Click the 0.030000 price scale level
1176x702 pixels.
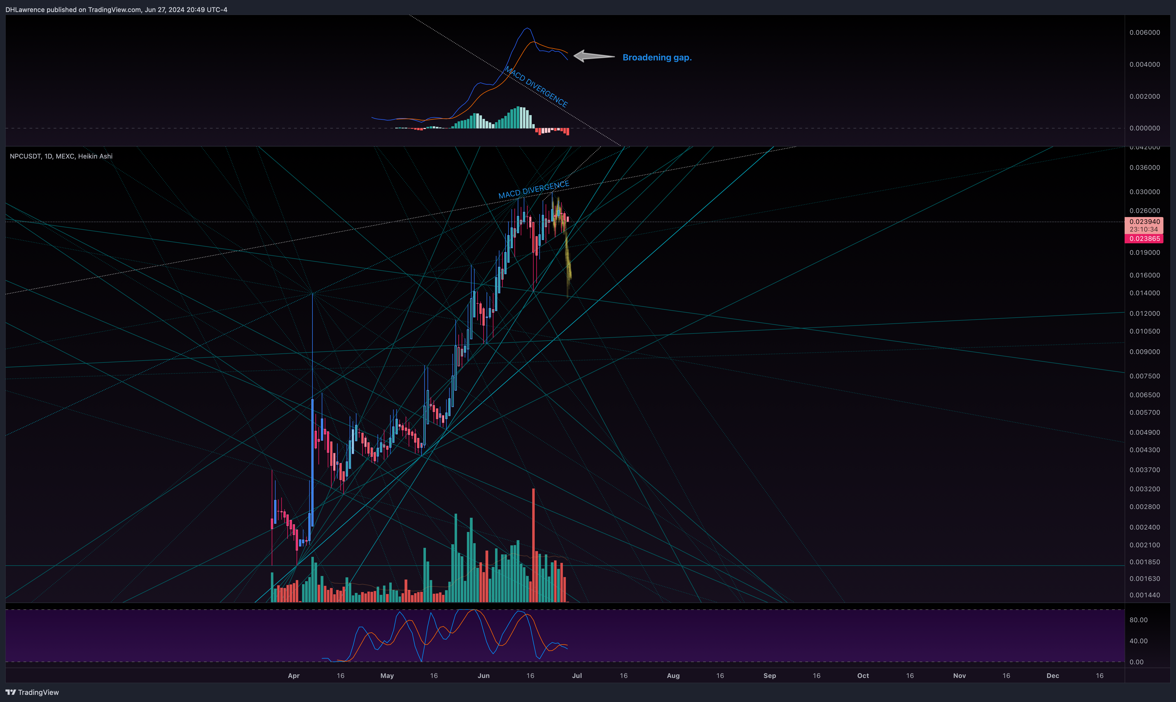[1144, 192]
